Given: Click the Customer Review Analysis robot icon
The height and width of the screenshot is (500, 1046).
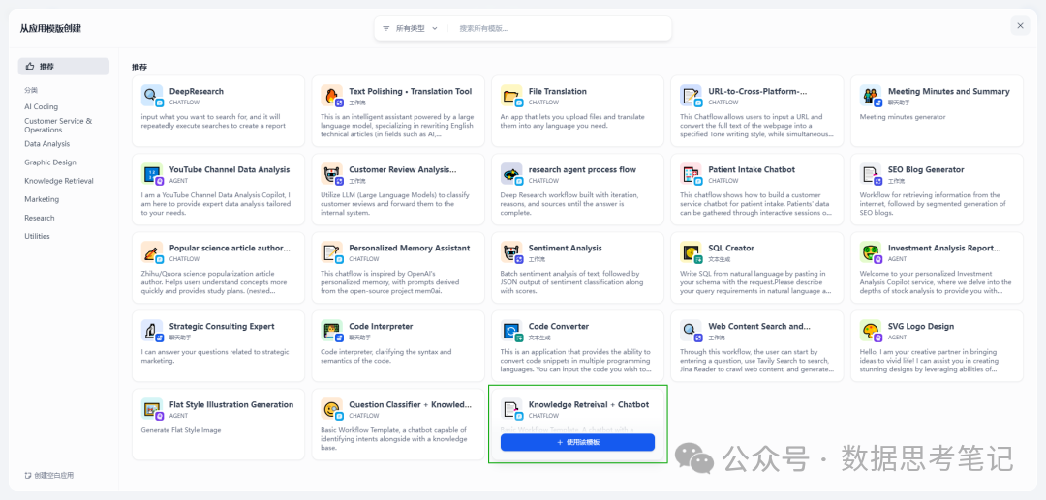Looking at the screenshot, I should [x=331, y=174].
